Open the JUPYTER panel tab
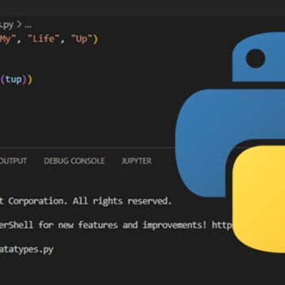 [x=136, y=161]
